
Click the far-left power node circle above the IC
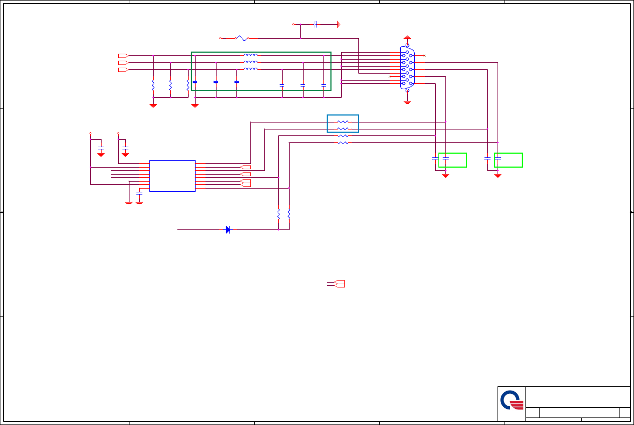point(90,133)
